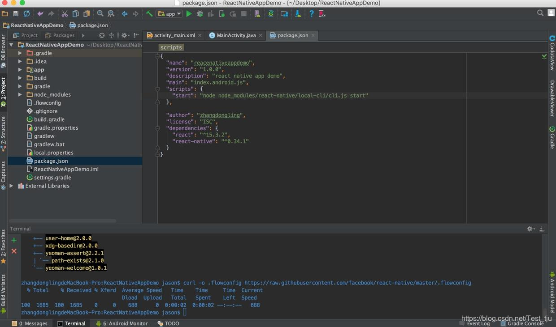Click the Debug bug icon

(200, 14)
